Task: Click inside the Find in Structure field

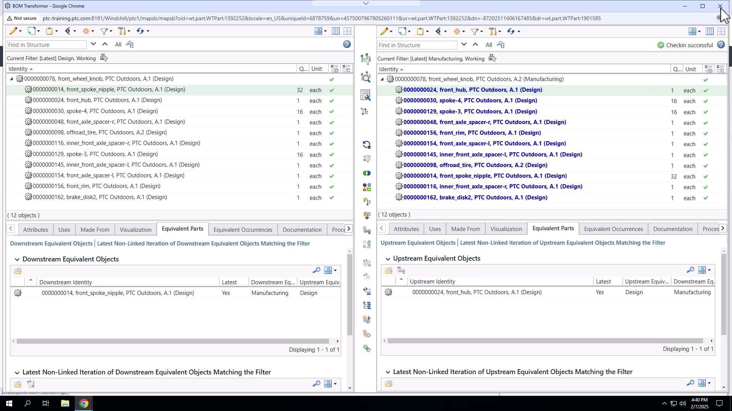Action: pos(46,45)
